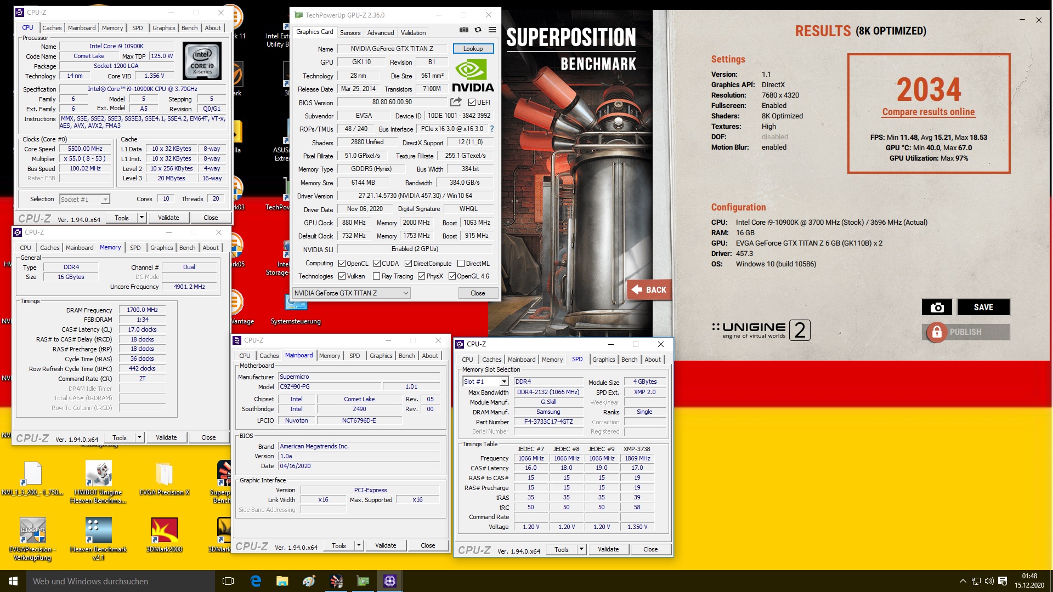Launch Edge from the taskbar

tap(256, 581)
